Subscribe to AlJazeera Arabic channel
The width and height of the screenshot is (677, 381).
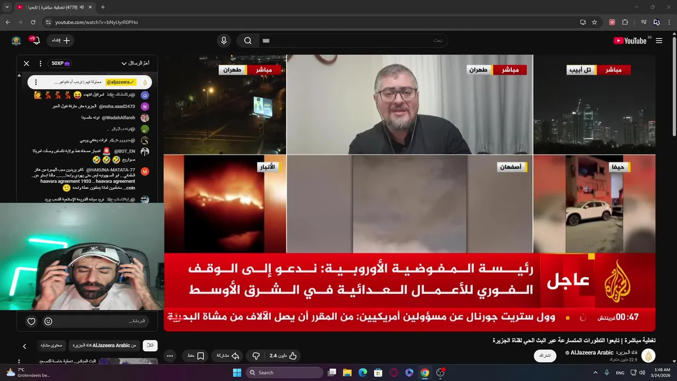click(545, 356)
